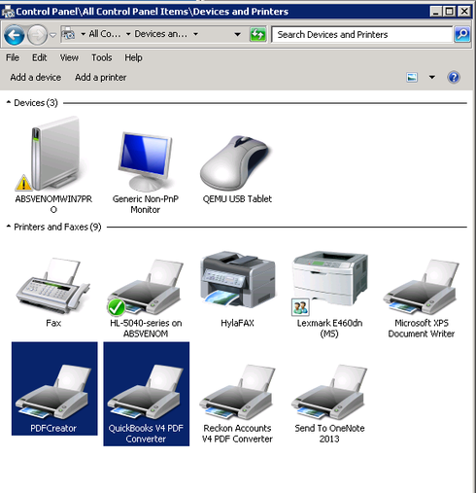Click the Send To OneNote 2013 label
This screenshot has height=493, width=476.
329,434
